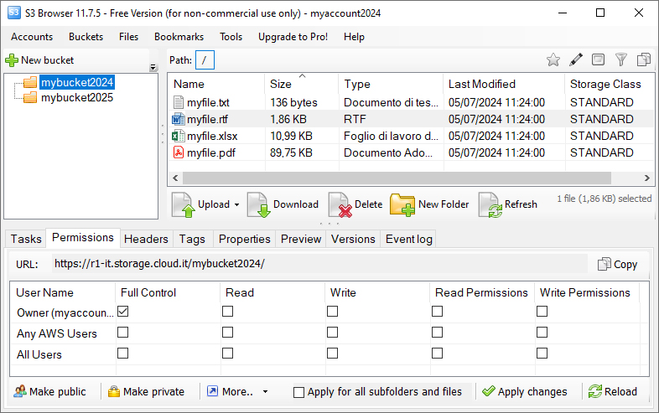Switch to the Event log tab
Screen dimensions: 659x413
coord(409,239)
